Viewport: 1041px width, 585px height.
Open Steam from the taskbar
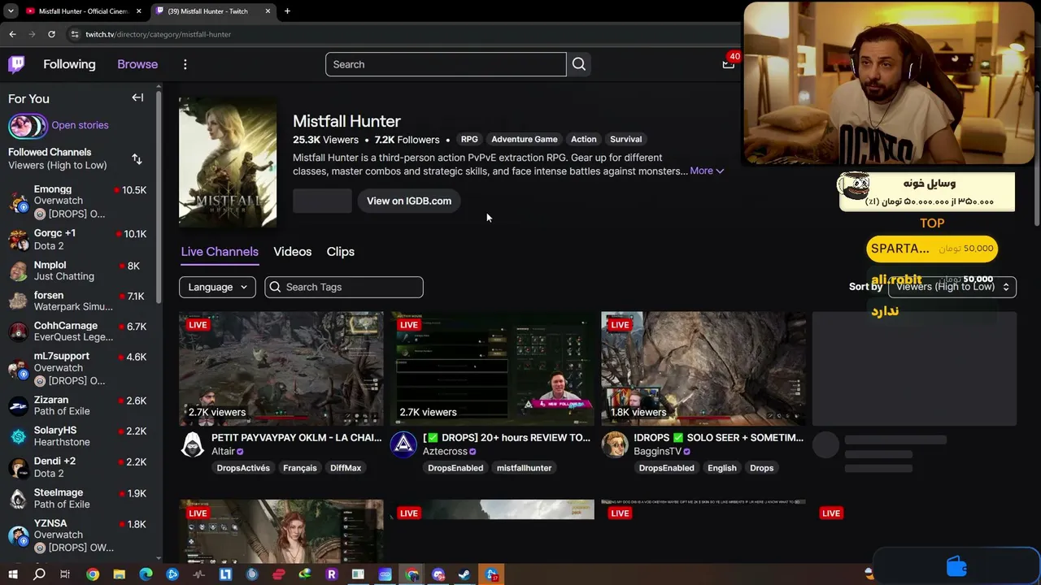coord(464,574)
